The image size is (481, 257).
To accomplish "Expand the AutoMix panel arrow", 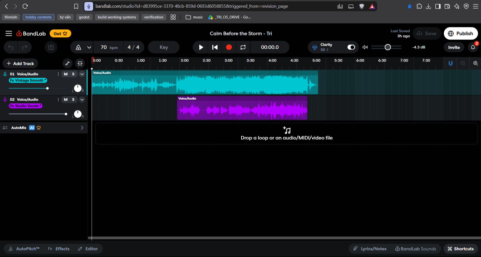I will (82, 128).
